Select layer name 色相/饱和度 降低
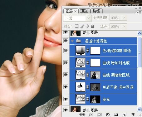The image size is (142, 117). (x=117, y=51)
